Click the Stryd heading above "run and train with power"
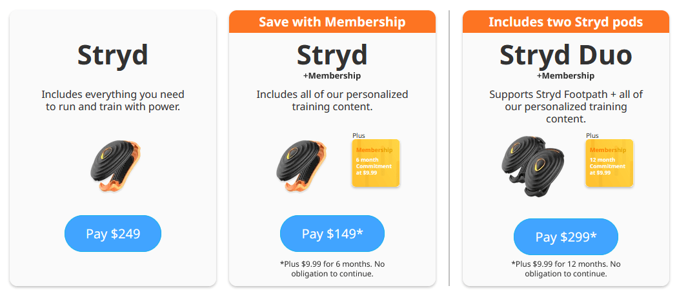The width and height of the screenshot is (677, 297). (x=113, y=55)
